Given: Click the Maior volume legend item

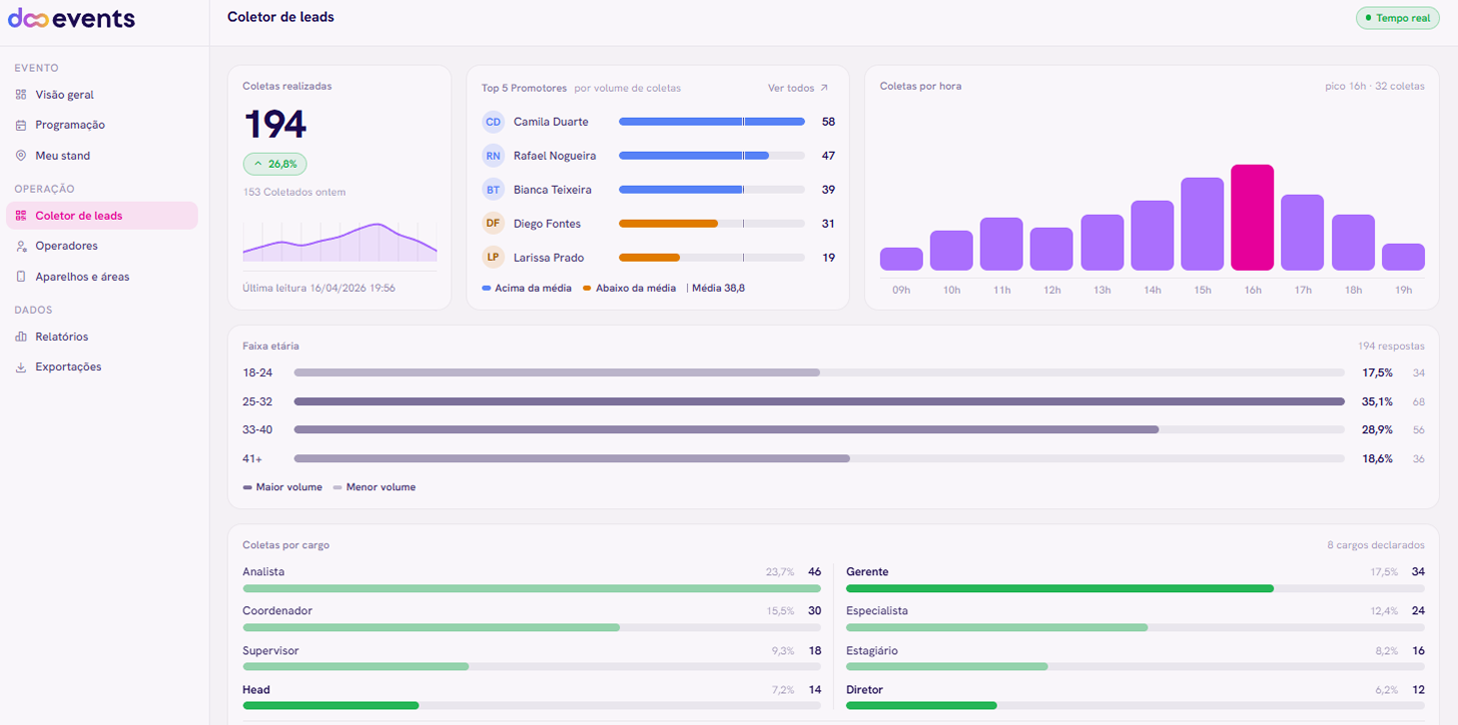Looking at the screenshot, I should click(x=283, y=487).
